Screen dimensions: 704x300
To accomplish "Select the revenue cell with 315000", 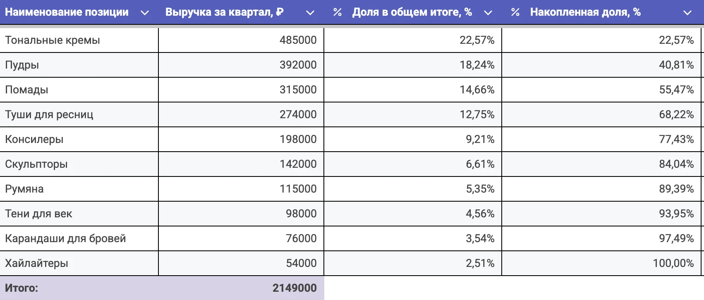I will (298, 90).
